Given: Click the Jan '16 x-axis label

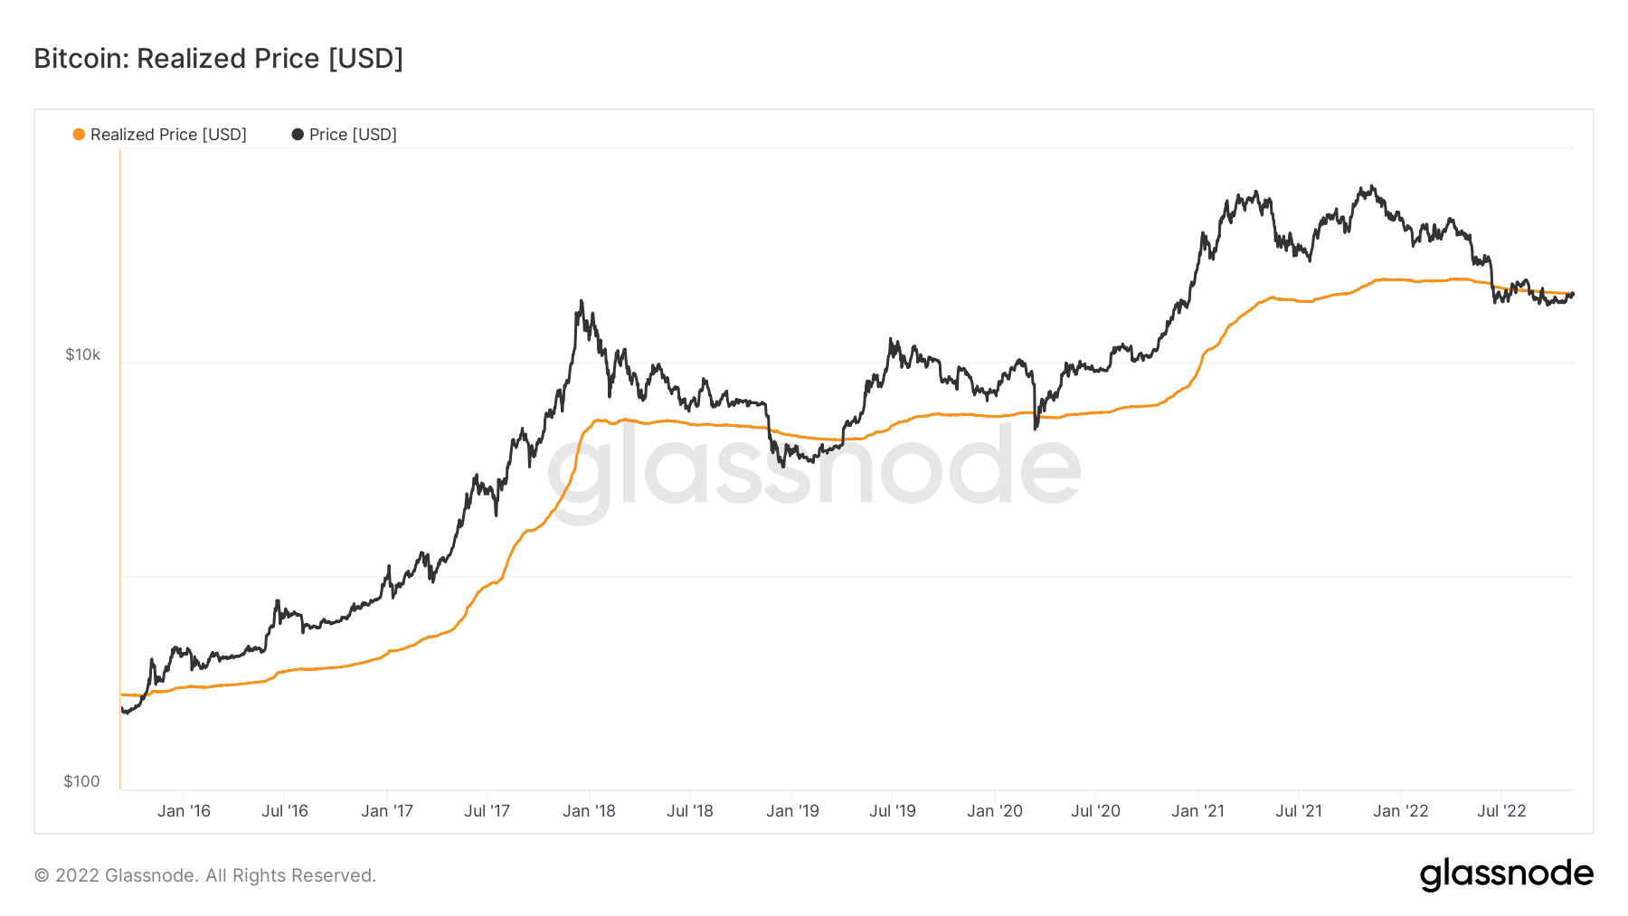Looking at the screenshot, I should [184, 811].
